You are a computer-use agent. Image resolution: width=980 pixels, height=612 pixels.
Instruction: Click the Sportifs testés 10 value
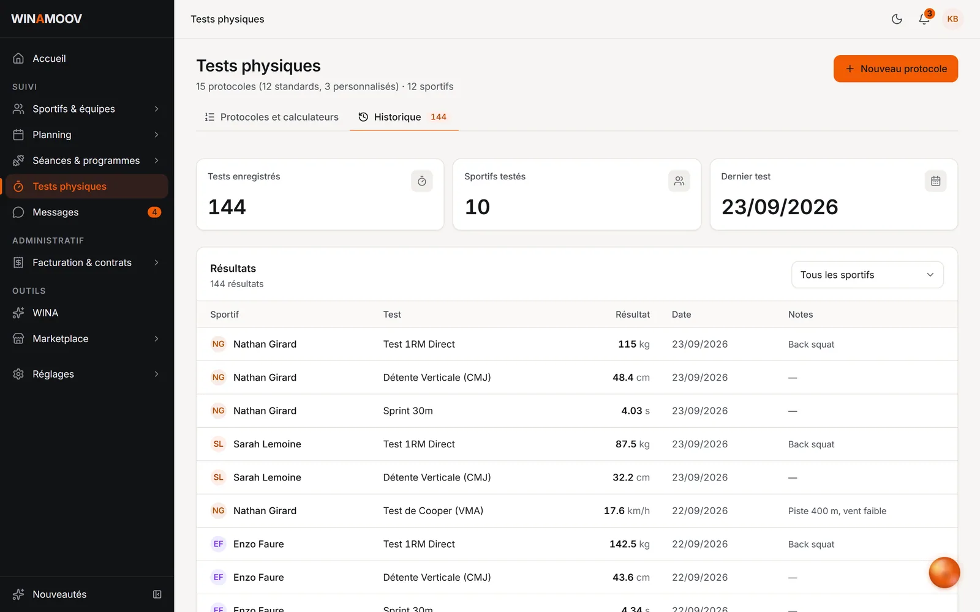pyautogui.click(x=477, y=207)
